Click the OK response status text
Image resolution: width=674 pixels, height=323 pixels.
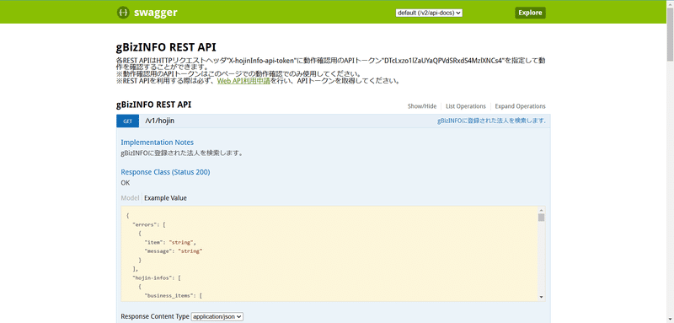click(126, 183)
